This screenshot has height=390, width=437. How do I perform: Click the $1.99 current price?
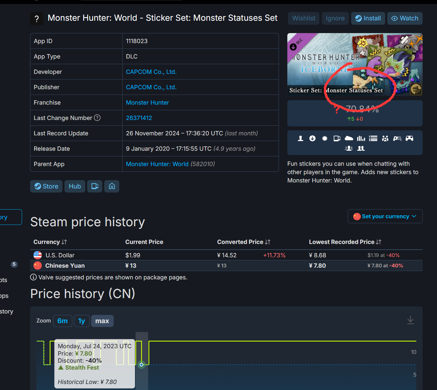pyautogui.click(x=133, y=255)
